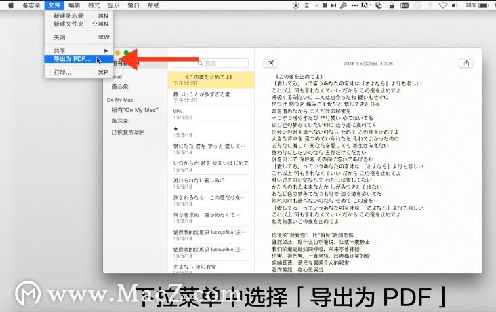
Task: Open the volume menu bar icon
Action: [x=455, y=5]
